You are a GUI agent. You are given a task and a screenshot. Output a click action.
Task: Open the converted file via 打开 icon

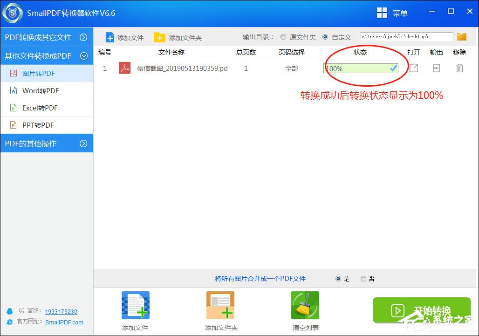[x=414, y=68]
